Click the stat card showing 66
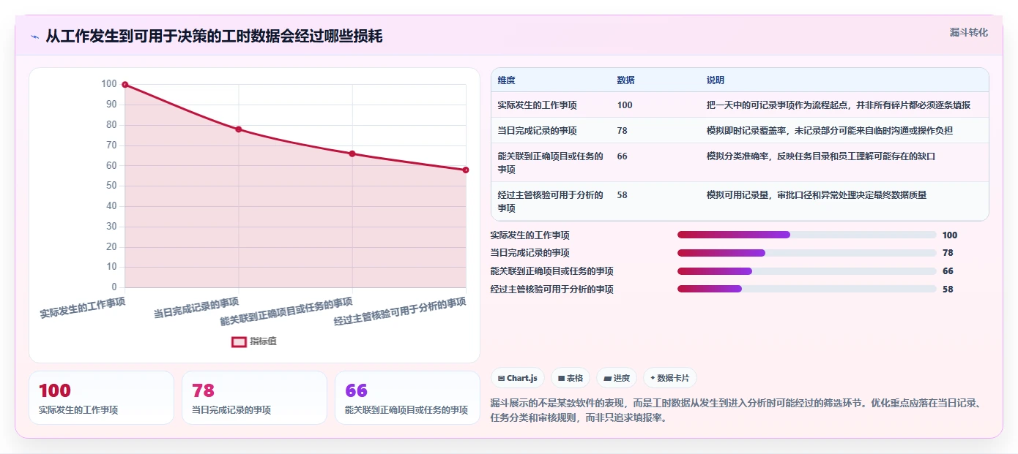 coord(407,398)
